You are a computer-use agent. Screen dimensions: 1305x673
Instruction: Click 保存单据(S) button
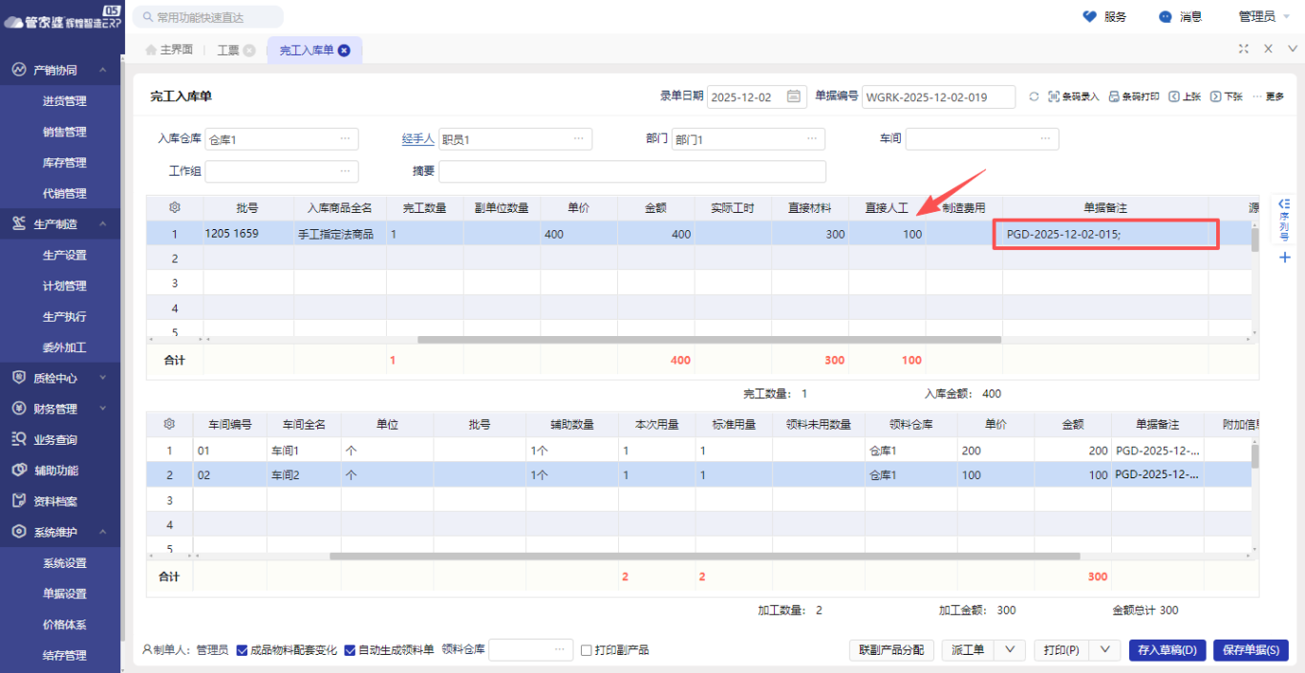[x=1251, y=650]
